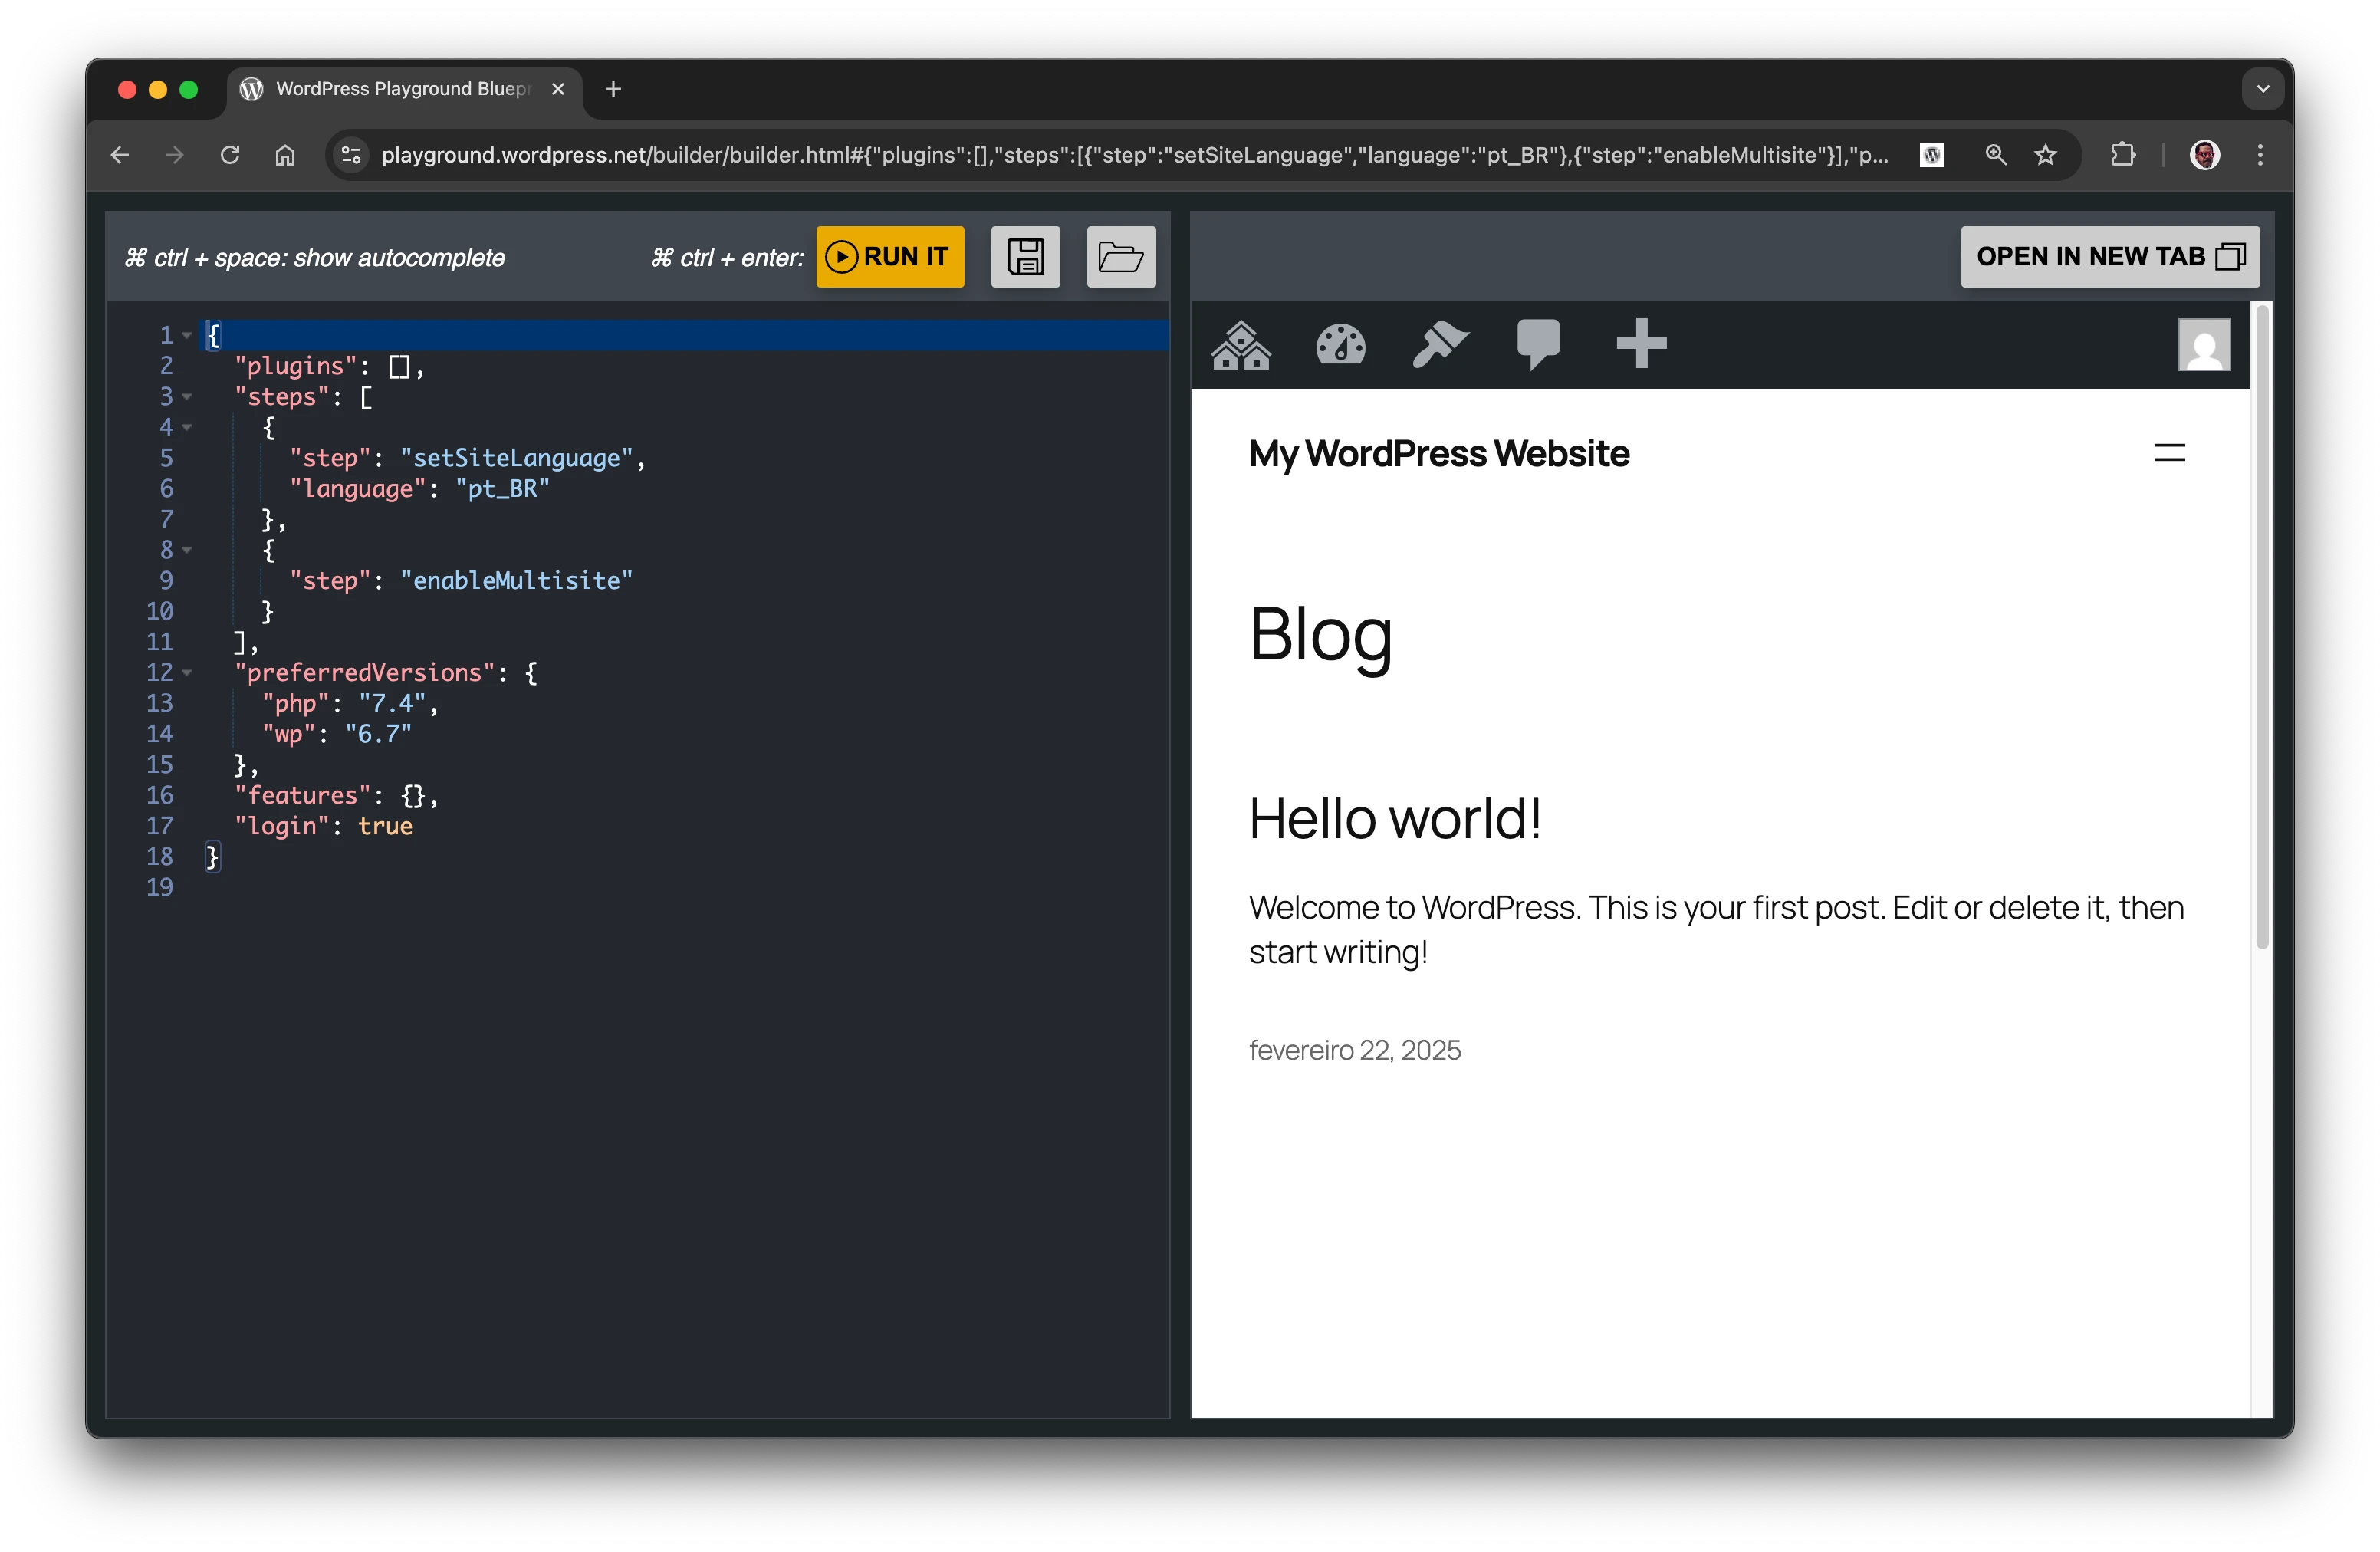The height and width of the screenshot is (1552, 2380).
Task: Click the save blueprint floppy disk icon
Action: (1025, 257)
